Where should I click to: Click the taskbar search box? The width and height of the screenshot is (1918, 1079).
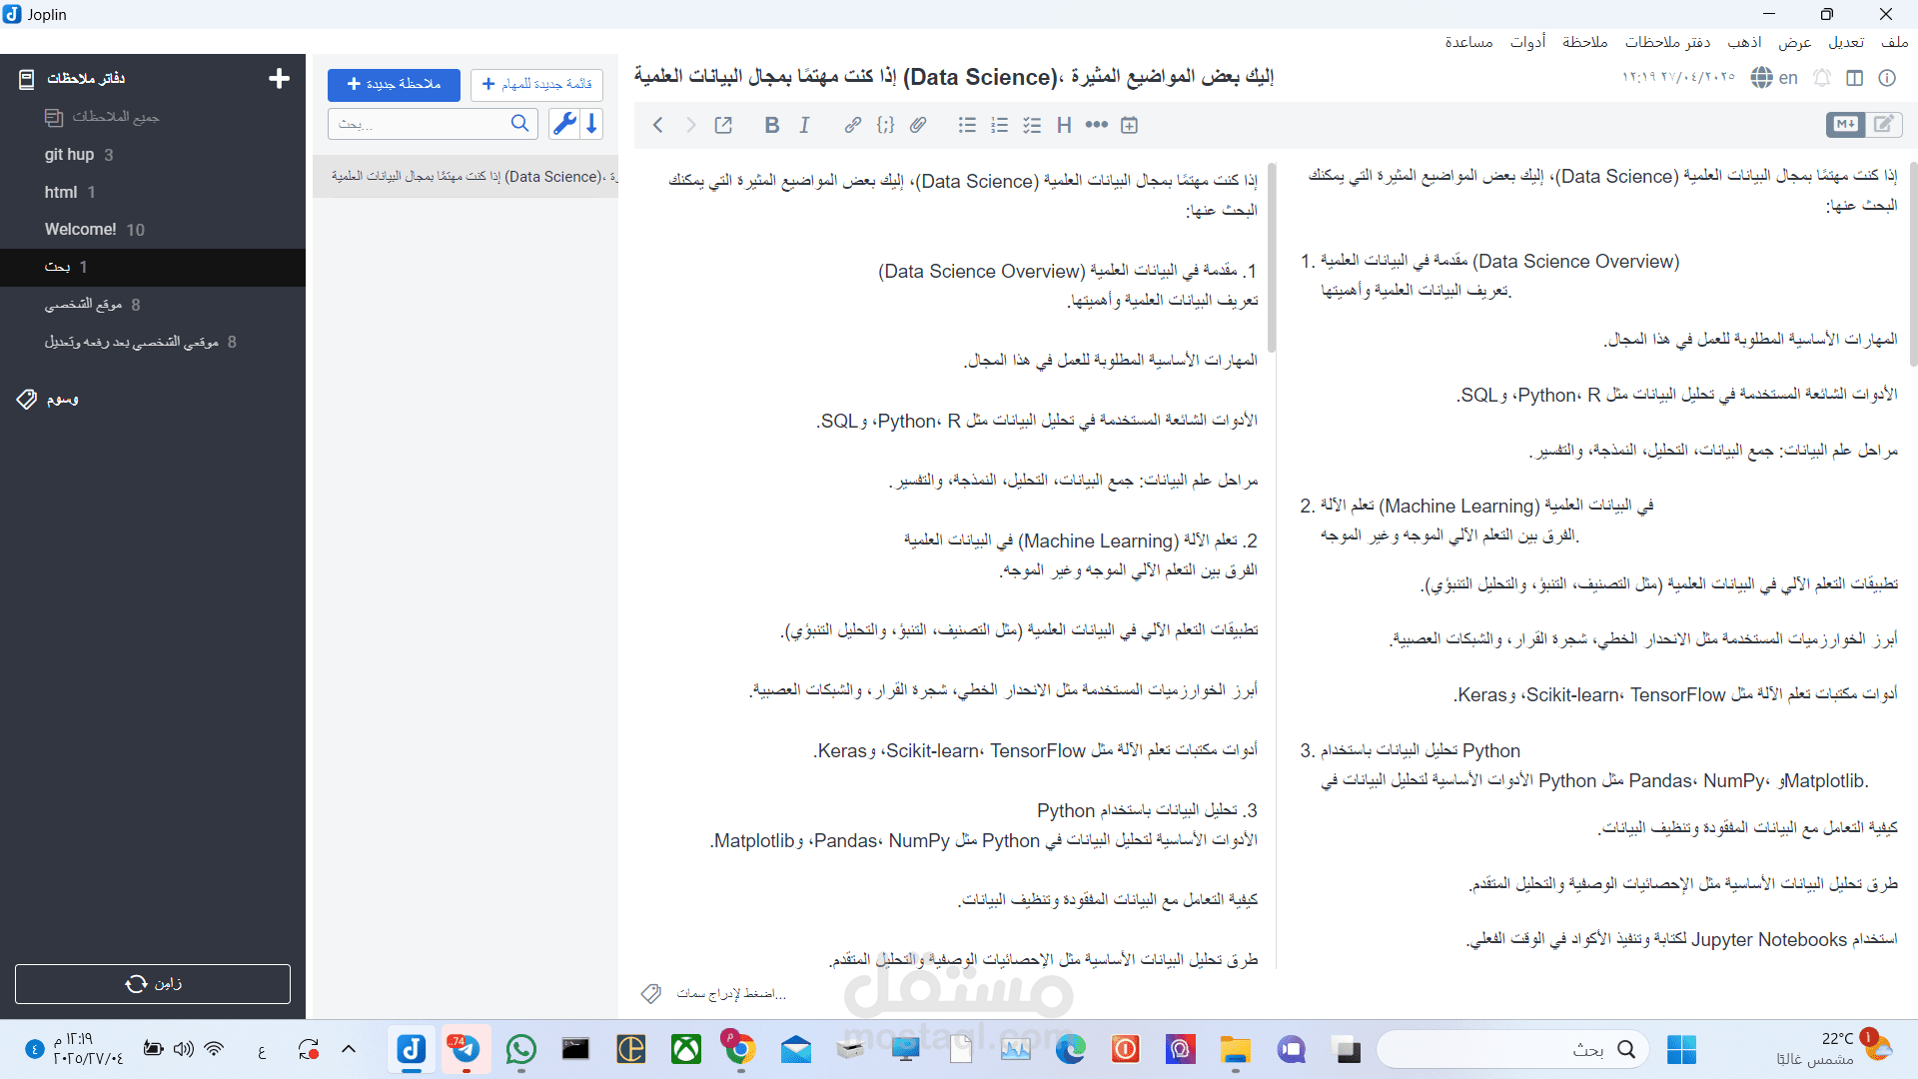[x=1512, y=1050]
